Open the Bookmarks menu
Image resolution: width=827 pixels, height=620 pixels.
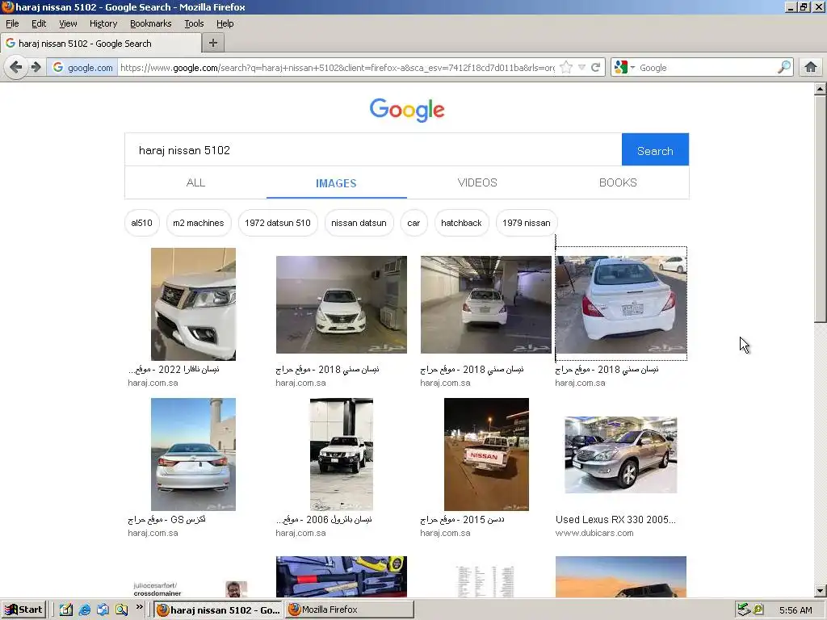click(150, 23)
